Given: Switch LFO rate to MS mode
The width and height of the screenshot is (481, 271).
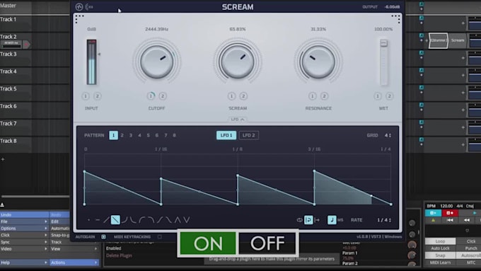Looking at the screenshot, I should click(340, 220).
